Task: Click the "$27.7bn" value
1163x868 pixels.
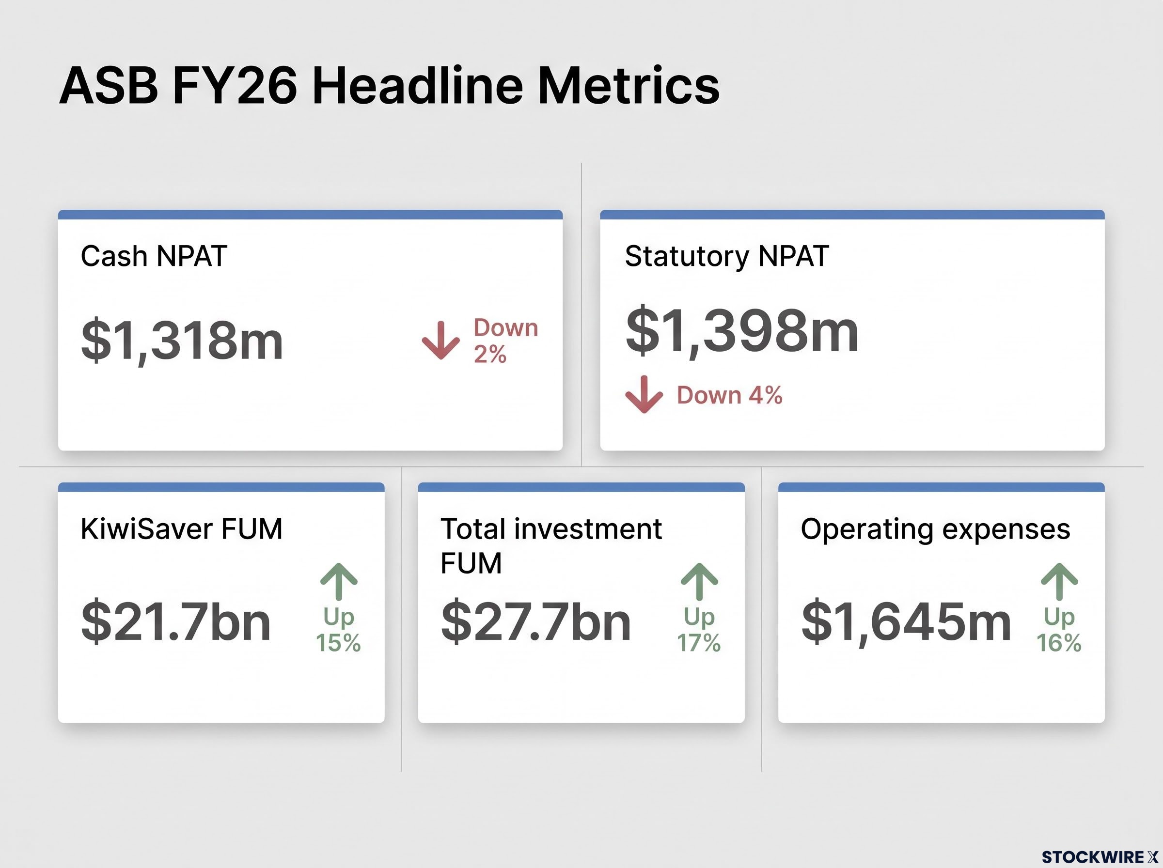Action: click(x=536, y=622)
